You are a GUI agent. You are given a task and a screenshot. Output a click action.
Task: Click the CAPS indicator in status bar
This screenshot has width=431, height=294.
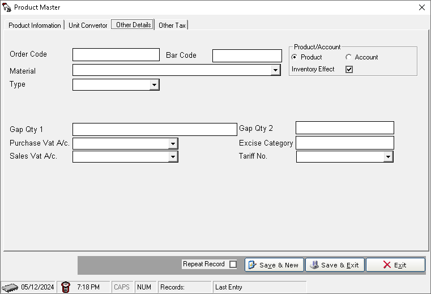(122, 287)
